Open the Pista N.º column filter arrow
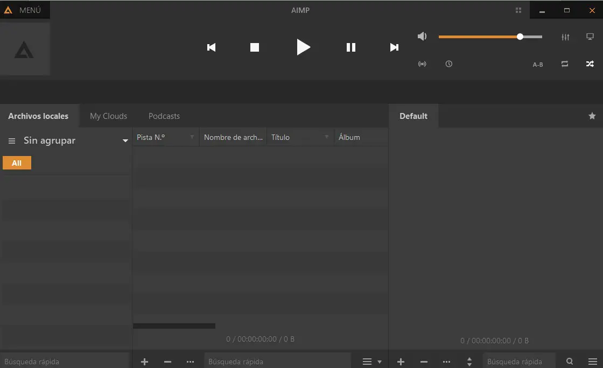603x368 pixels. 192,137
